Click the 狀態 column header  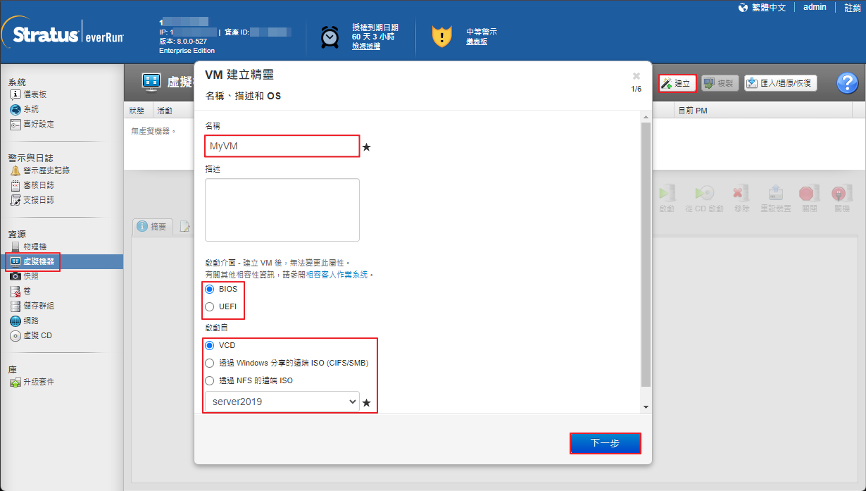tap(137, 111)
